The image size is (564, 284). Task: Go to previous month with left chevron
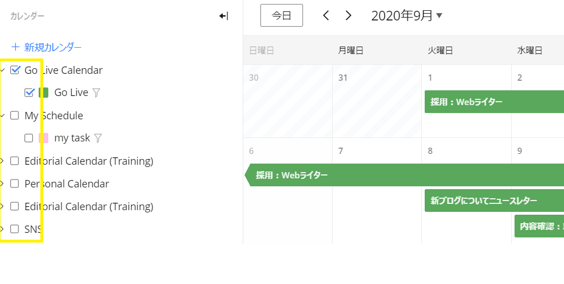[x=326, y=15]
